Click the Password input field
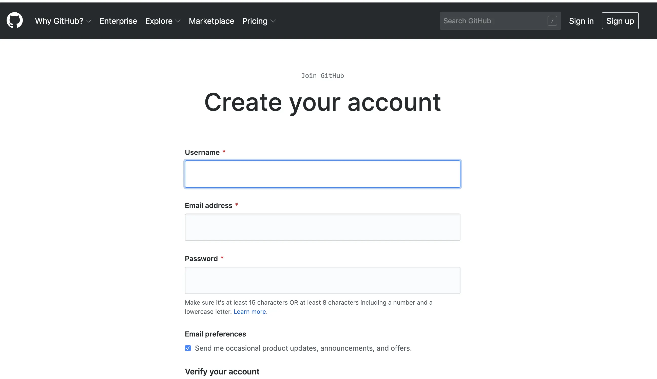Screen dimensions: 657x379 point(322,280)
